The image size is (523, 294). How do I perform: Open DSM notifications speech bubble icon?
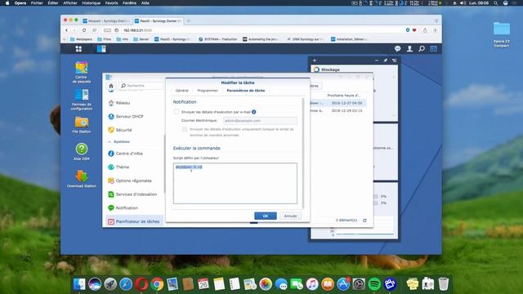click(x=397, y=49)
